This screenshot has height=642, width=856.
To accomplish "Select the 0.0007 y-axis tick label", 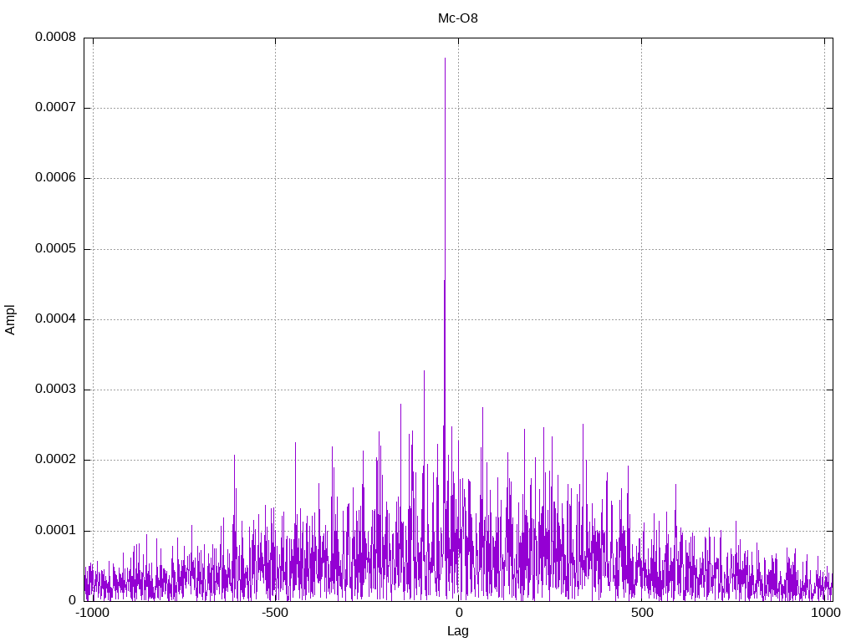I will (55, 107).
